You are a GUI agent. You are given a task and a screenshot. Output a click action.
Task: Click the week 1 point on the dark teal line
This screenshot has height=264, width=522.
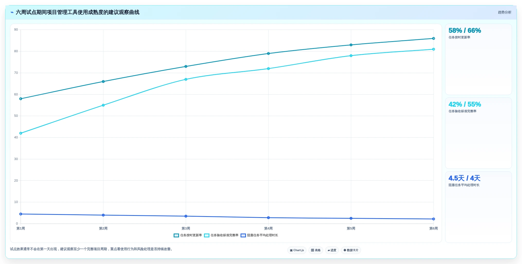21,99
